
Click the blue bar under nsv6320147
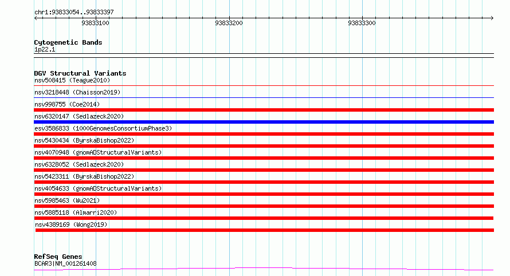[x=264, y=122]
